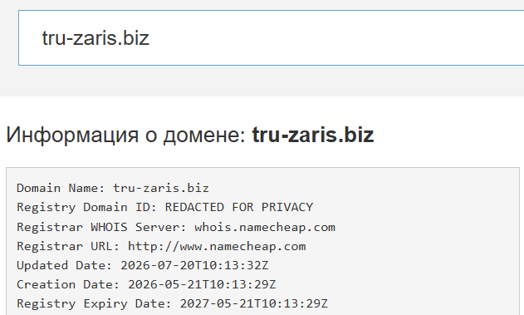The width and height of the screenshot is (524, 315).
Task: Select tru-zaris.biz value after Domain Name
Action: 161,189
